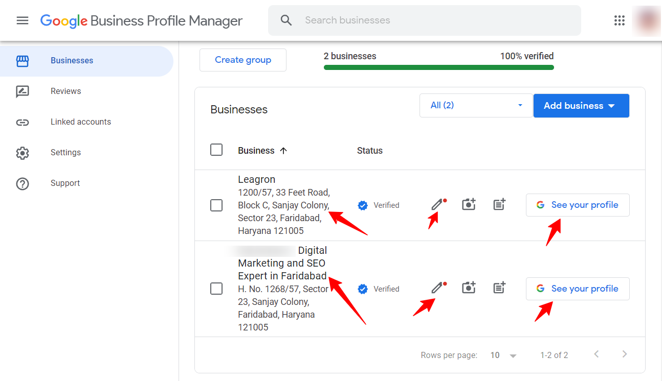Open the All (2) filter dropdown
662x381 pixels.
[476, 105]
